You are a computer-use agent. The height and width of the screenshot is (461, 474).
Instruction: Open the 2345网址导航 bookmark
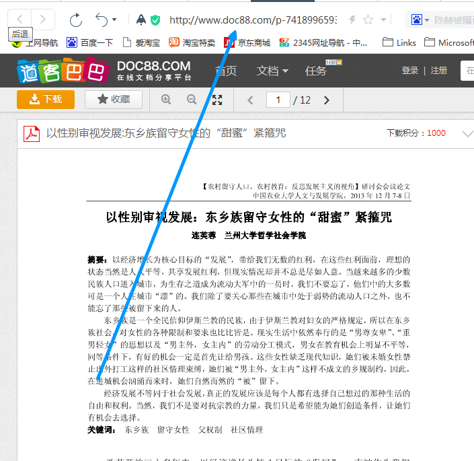[323, 42]
